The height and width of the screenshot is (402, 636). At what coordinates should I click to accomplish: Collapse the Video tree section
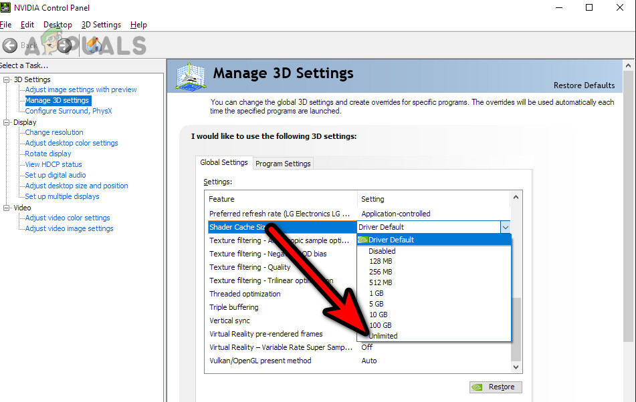5,207
